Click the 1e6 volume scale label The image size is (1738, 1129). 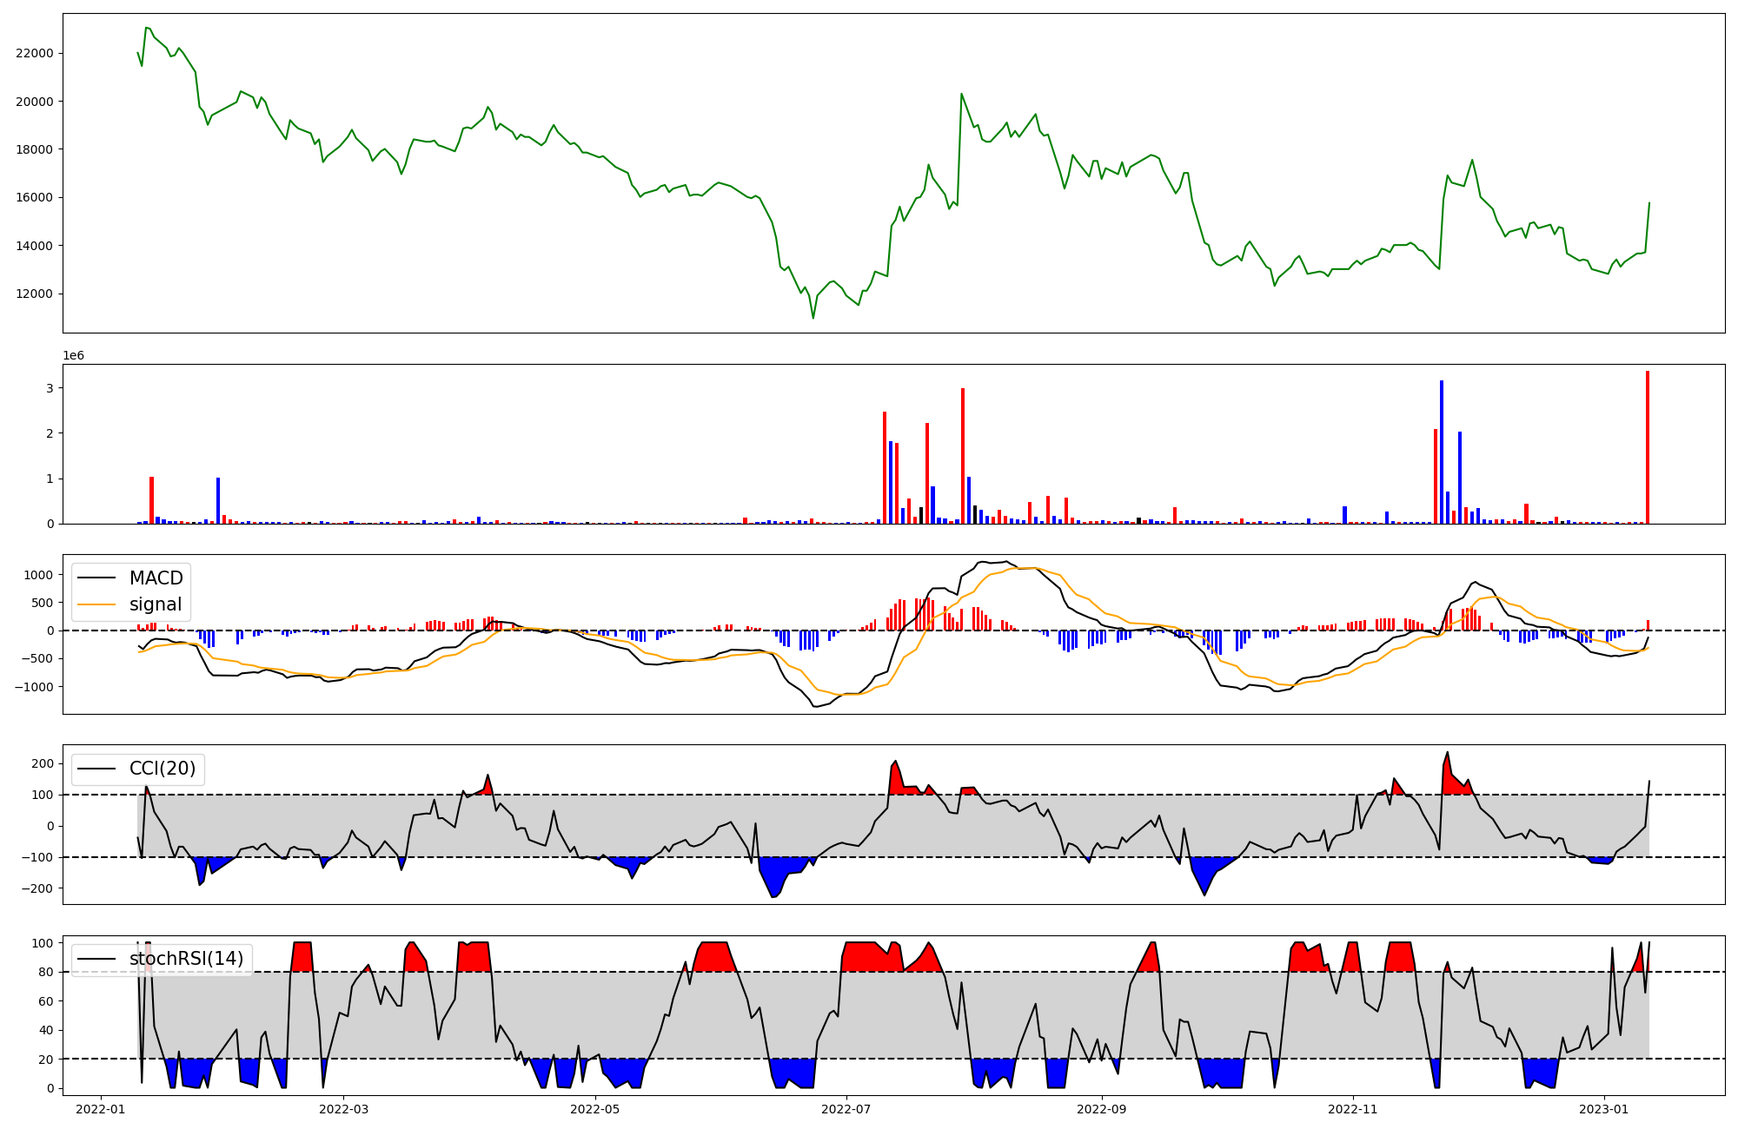(73, 356)
